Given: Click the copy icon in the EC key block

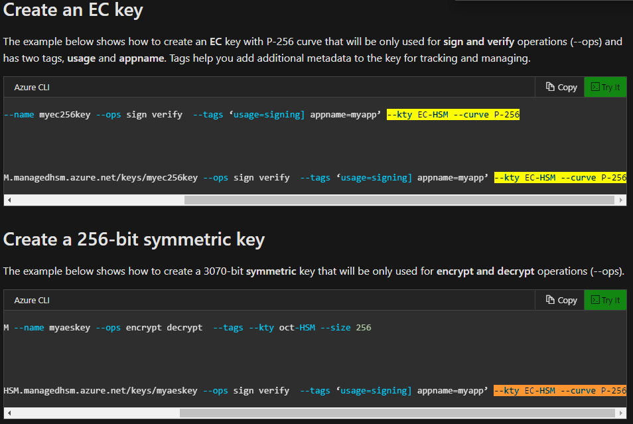Looking at the screenshot, I should (x=550, y=87).
